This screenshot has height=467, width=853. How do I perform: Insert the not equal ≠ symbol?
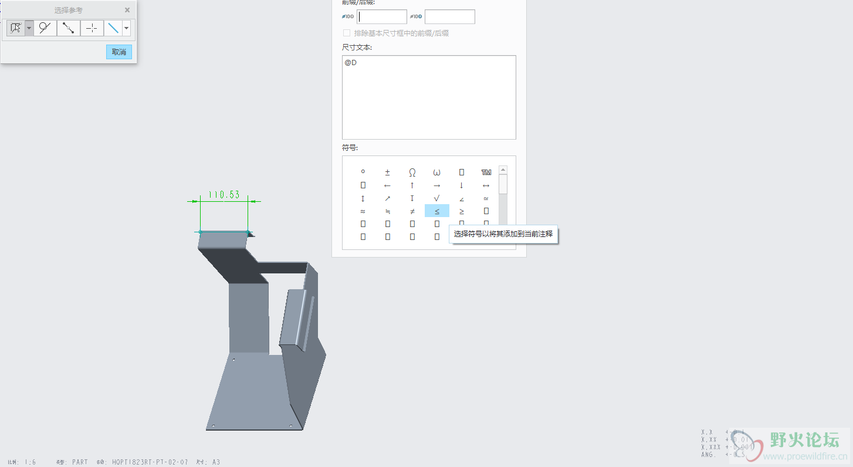(x=412, y=211)
